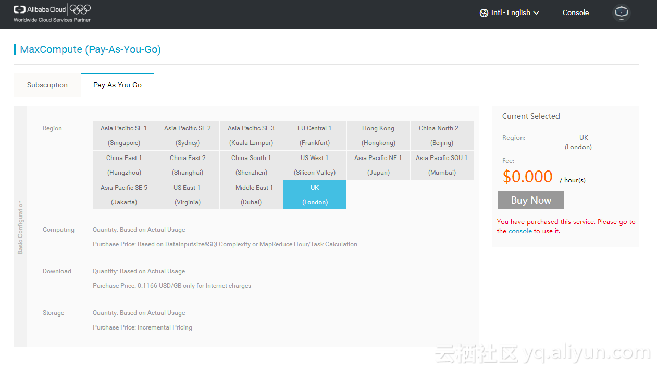Select China South 1 (Shenzhen) region
The width and height of the screenshot is (657, 369).
pyautogui.click(x=251, y=165)
